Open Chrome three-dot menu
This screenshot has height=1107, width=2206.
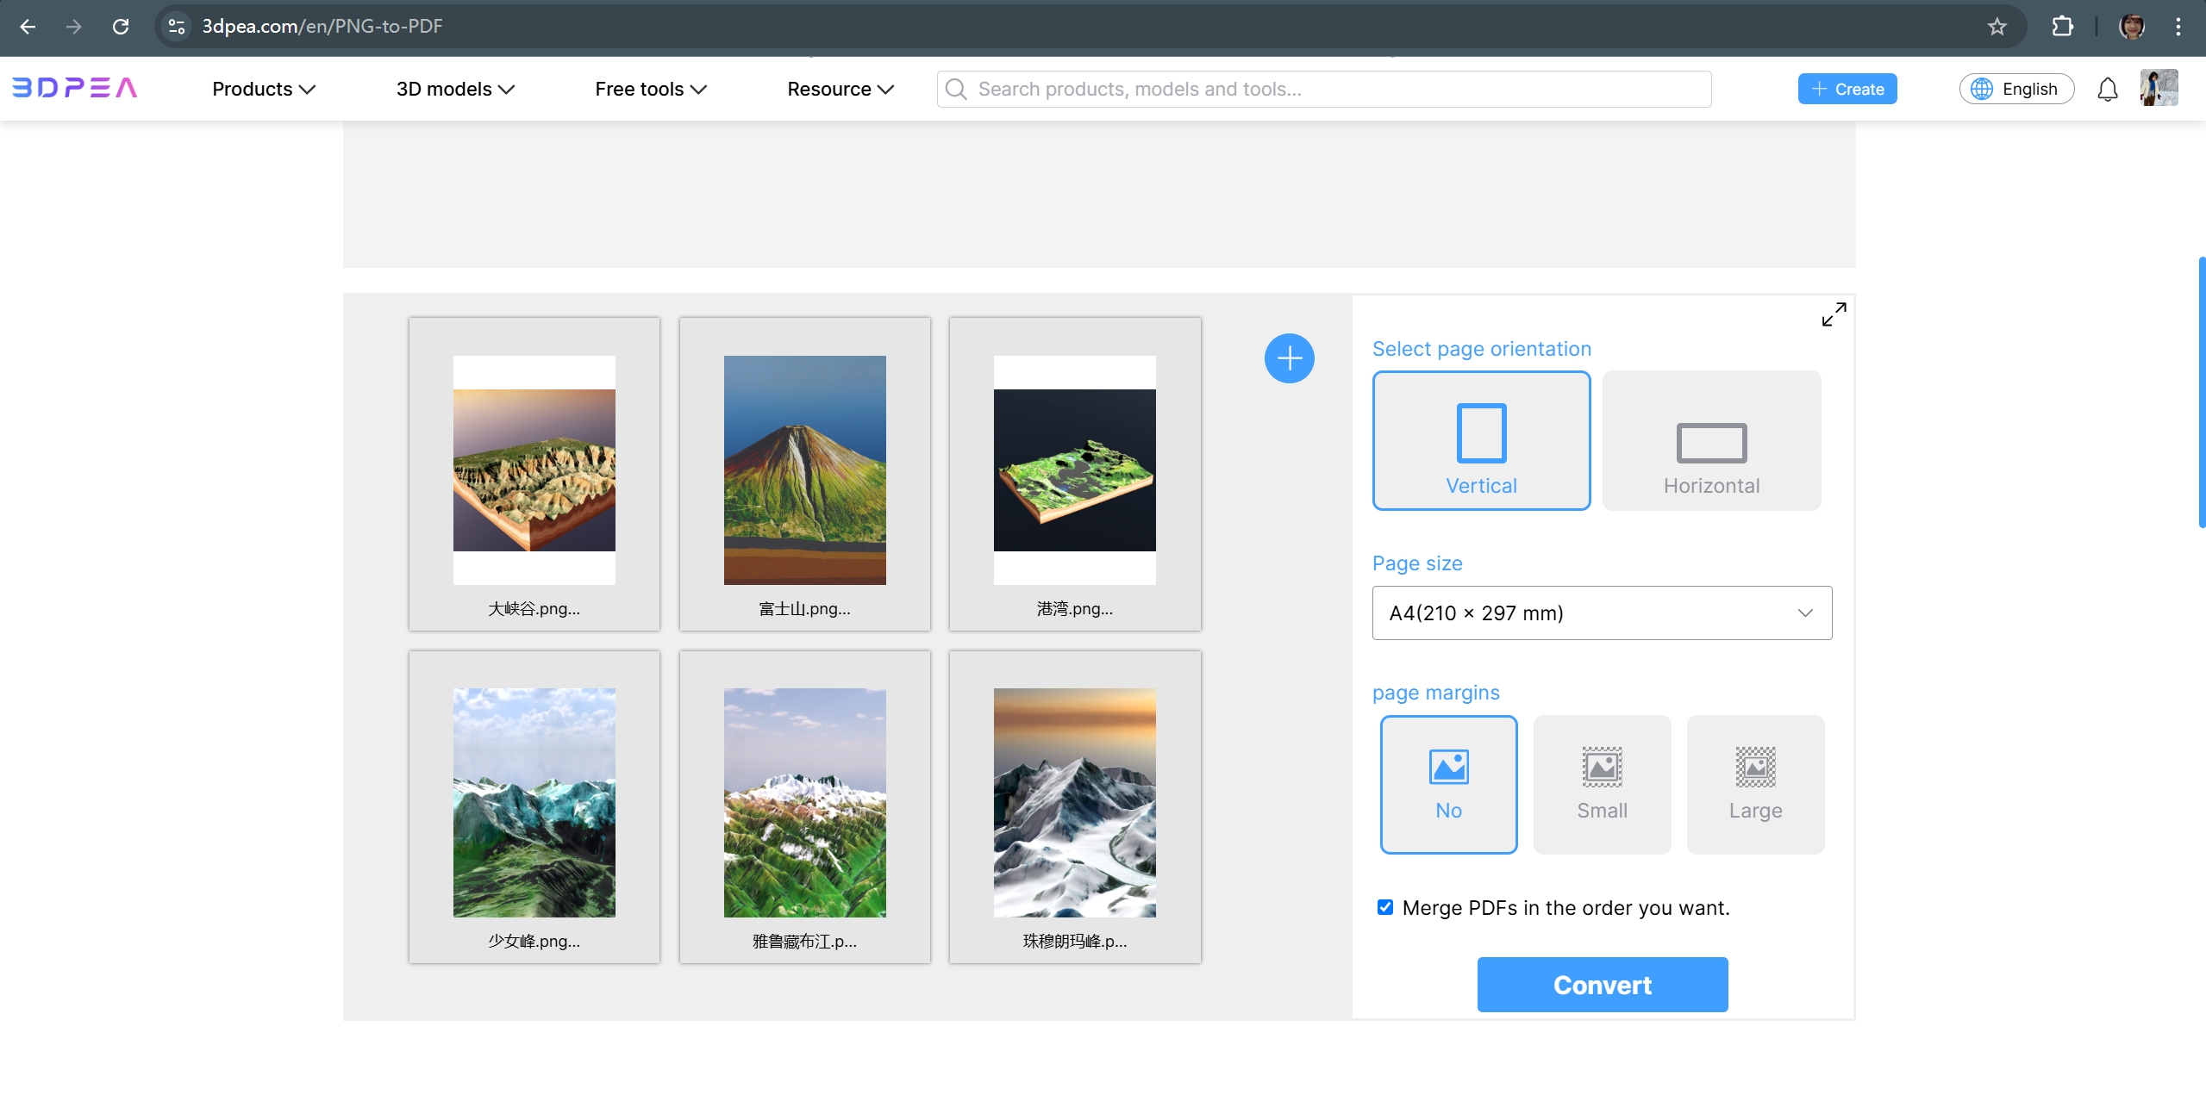point(2178,27)
